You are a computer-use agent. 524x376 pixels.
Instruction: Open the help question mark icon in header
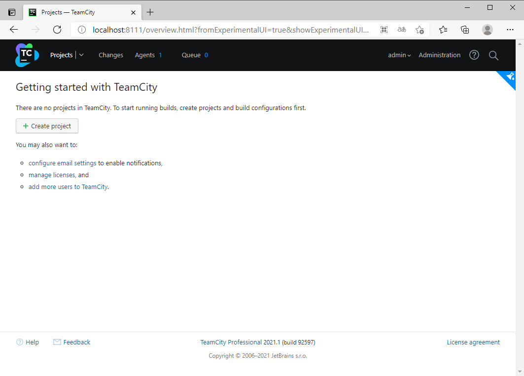click(x=474, y=55)
